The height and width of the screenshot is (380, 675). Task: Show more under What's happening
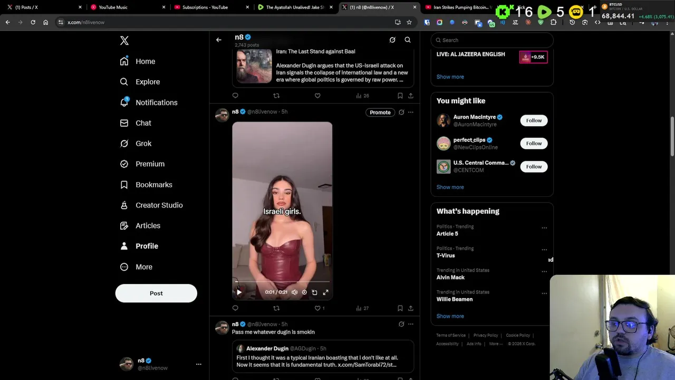(450, 316)
